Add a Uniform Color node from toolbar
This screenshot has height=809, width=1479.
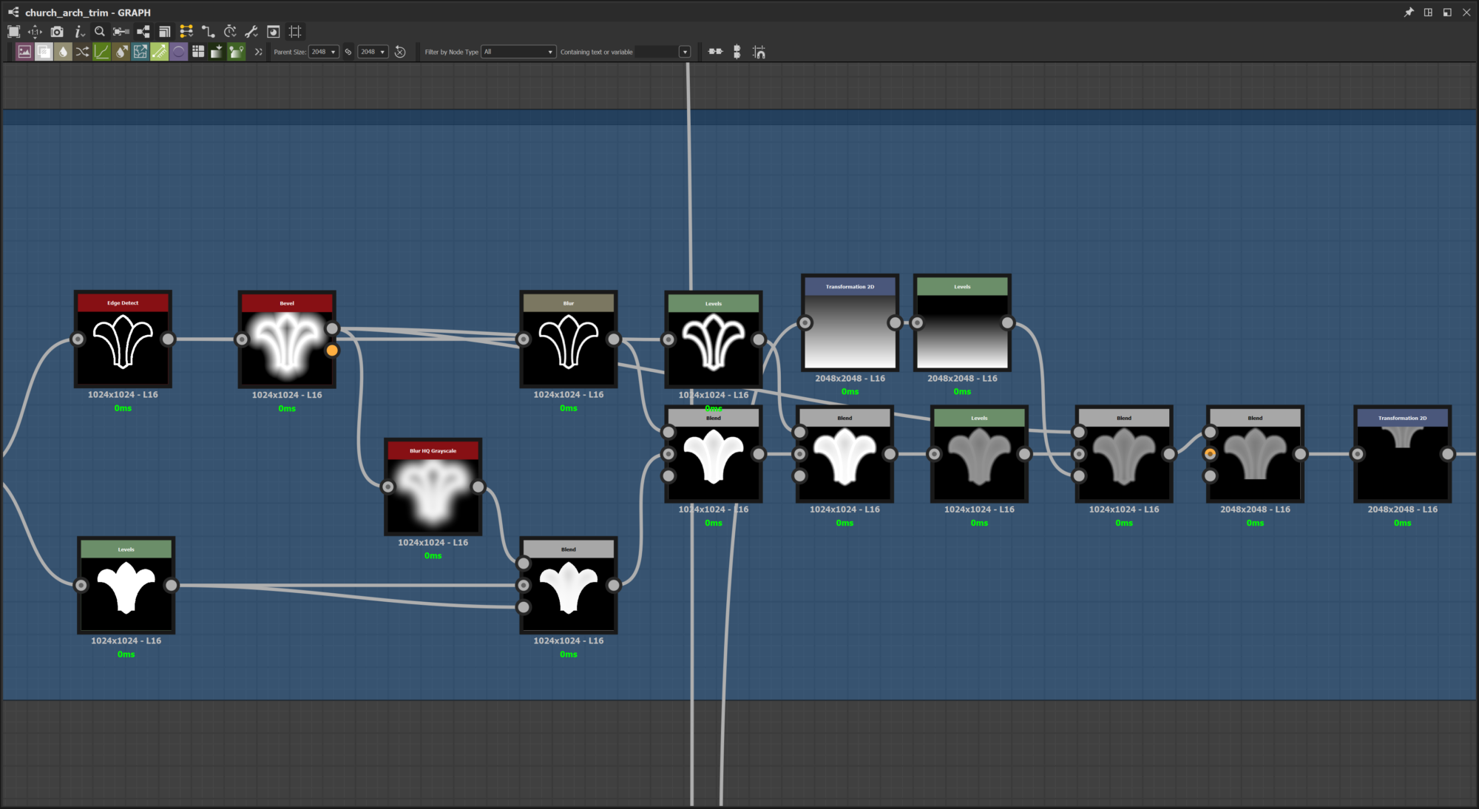pos(44,52)
